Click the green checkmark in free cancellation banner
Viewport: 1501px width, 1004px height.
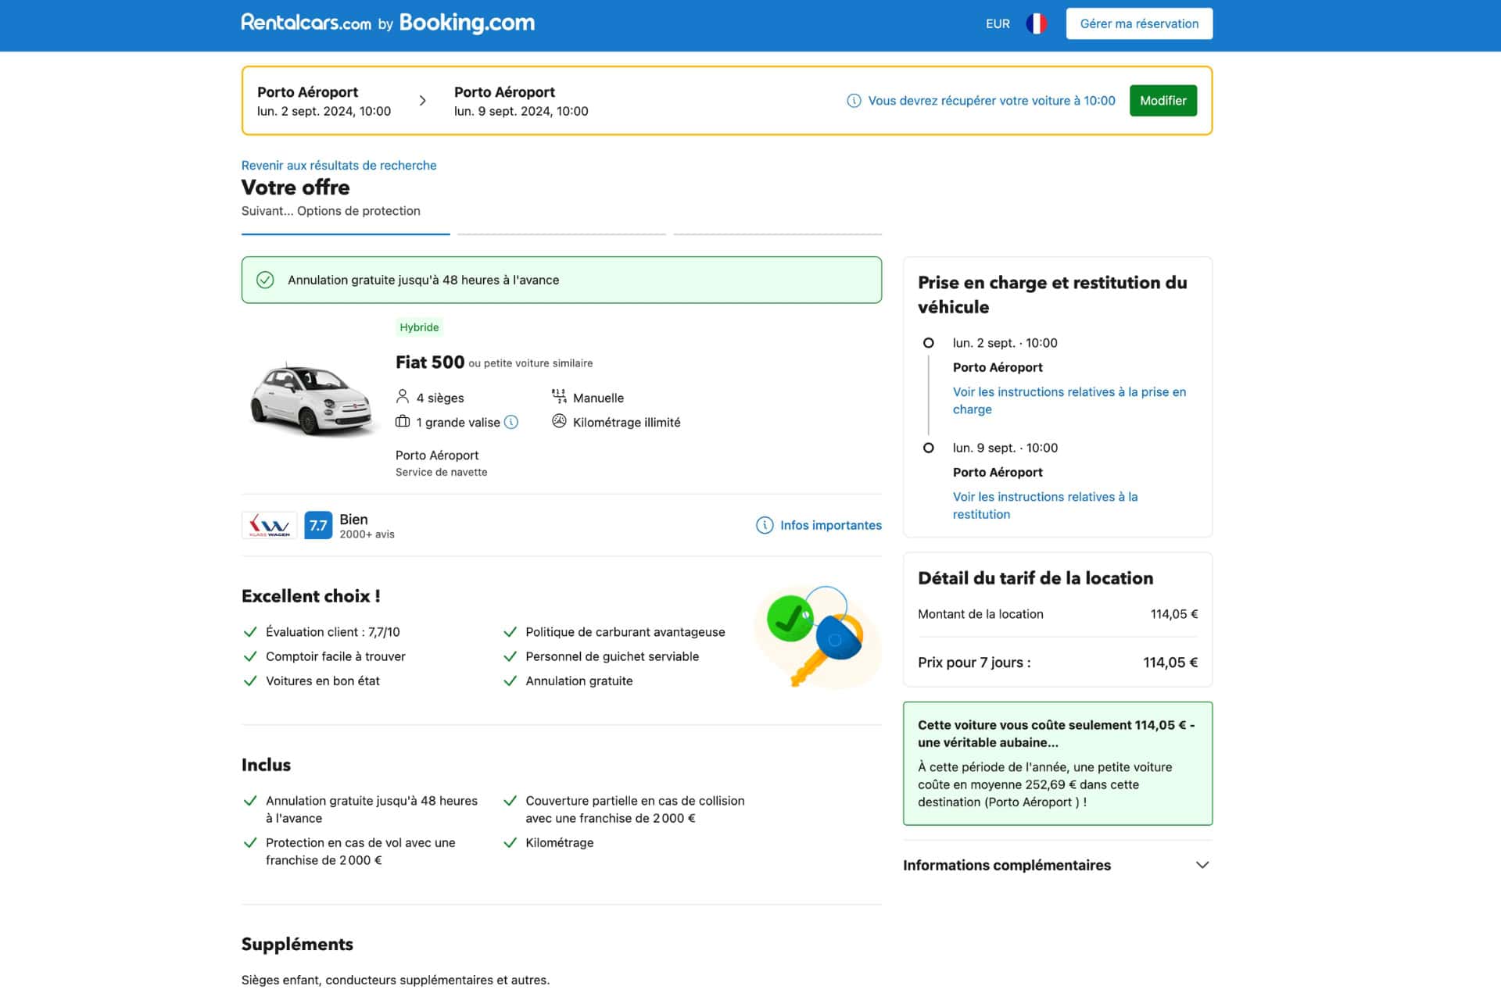pos(265,280)
